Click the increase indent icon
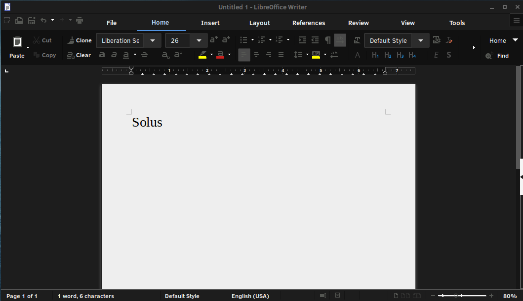The image size is (523, 301). [303, 40]
